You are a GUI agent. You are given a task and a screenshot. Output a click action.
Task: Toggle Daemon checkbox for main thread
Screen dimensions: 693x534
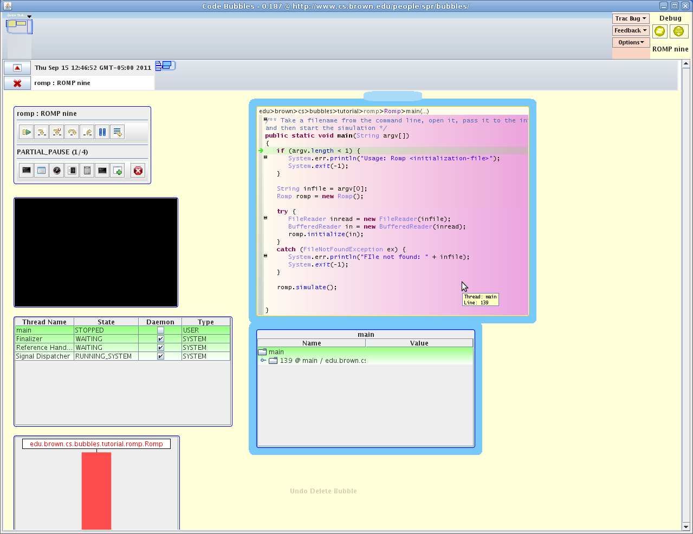pos(160,330)
